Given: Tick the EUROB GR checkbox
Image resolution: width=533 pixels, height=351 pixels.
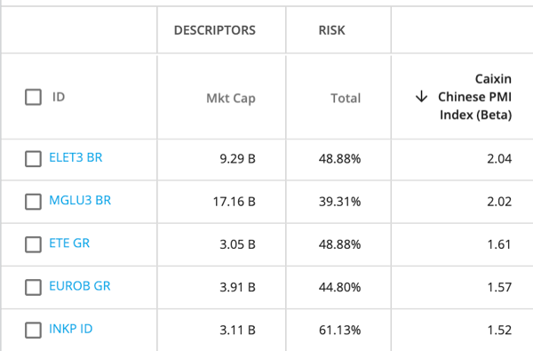Looking at the screenshot, I should (34, 287).
